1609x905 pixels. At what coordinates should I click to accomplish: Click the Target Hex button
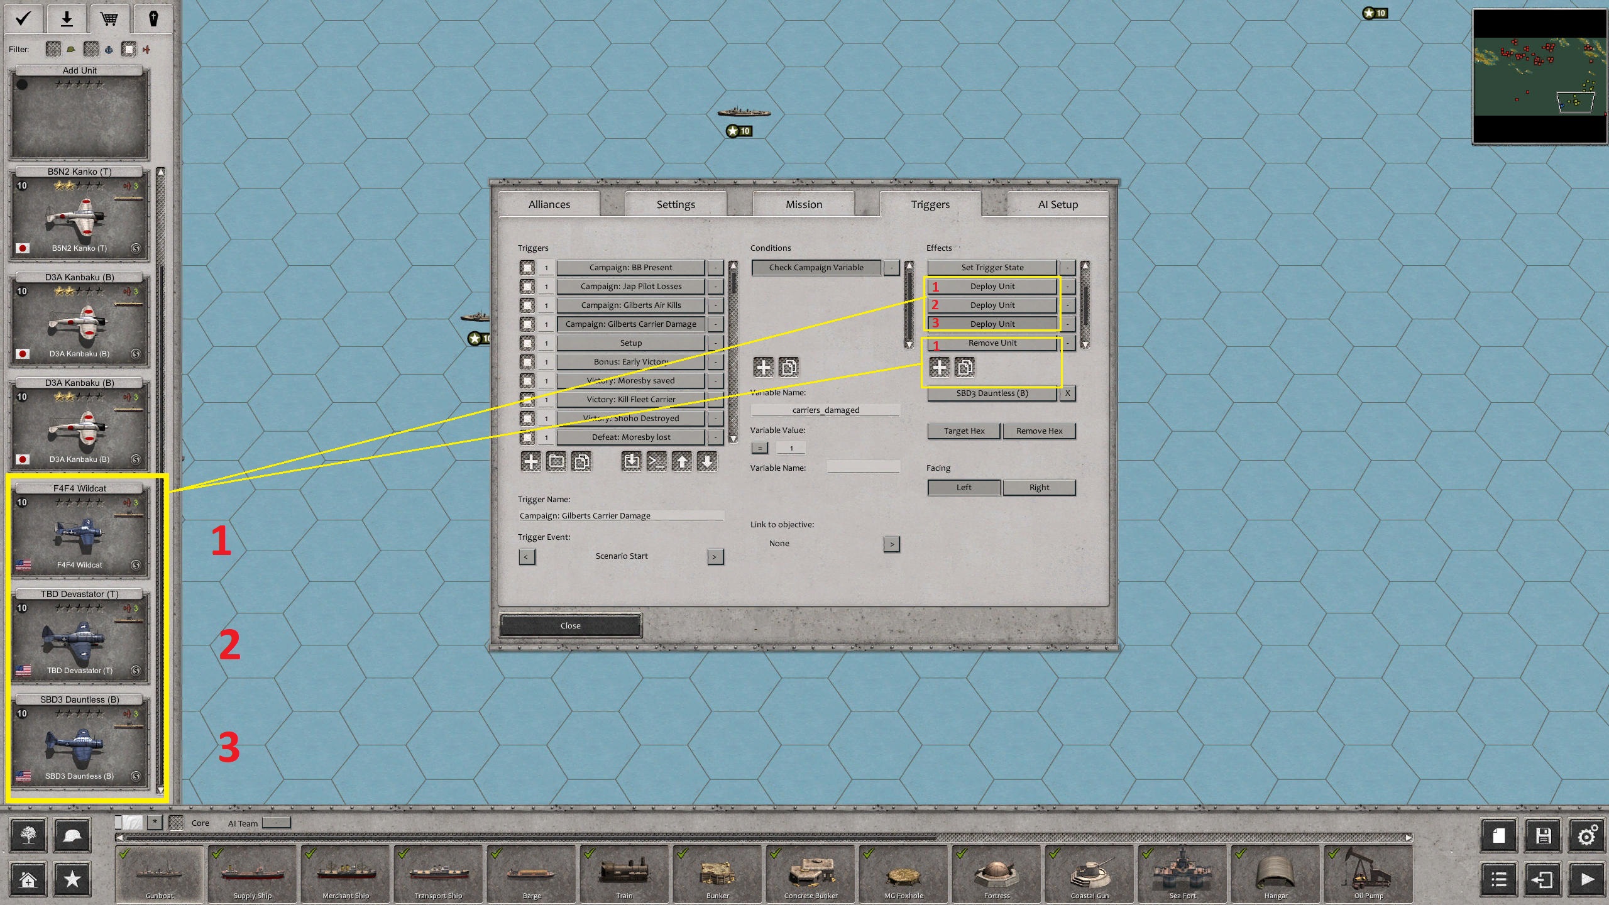point(964,431)
